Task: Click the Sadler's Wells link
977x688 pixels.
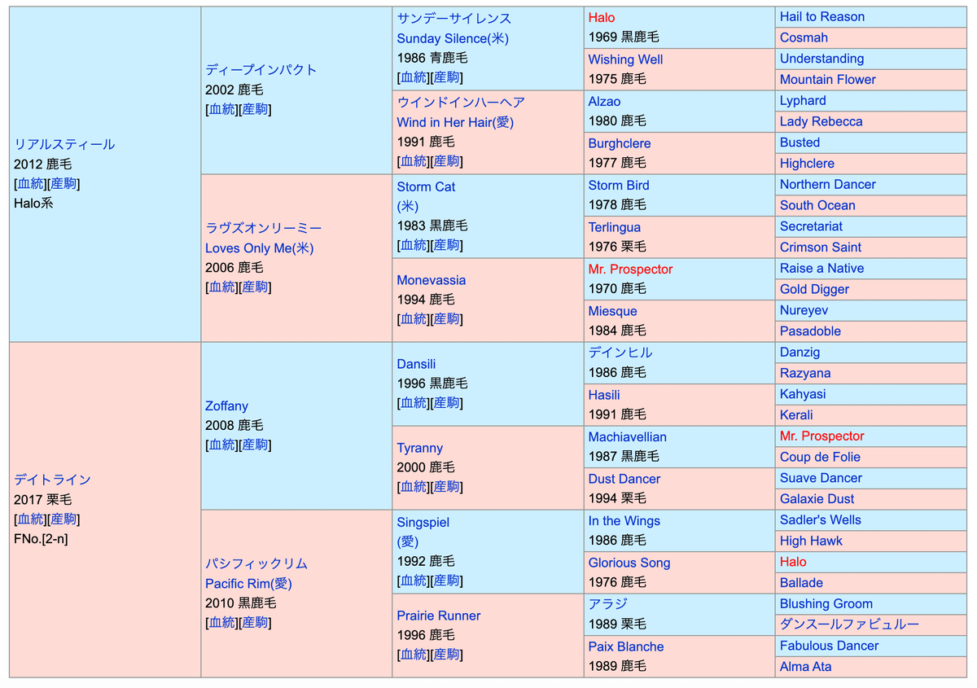Action: 820,520
